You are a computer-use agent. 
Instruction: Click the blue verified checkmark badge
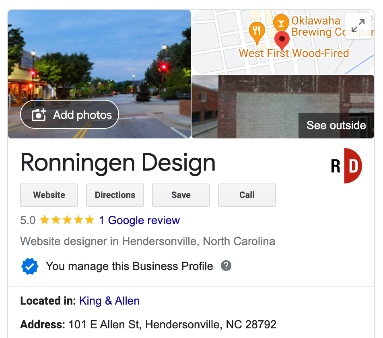tap(29, 266)
